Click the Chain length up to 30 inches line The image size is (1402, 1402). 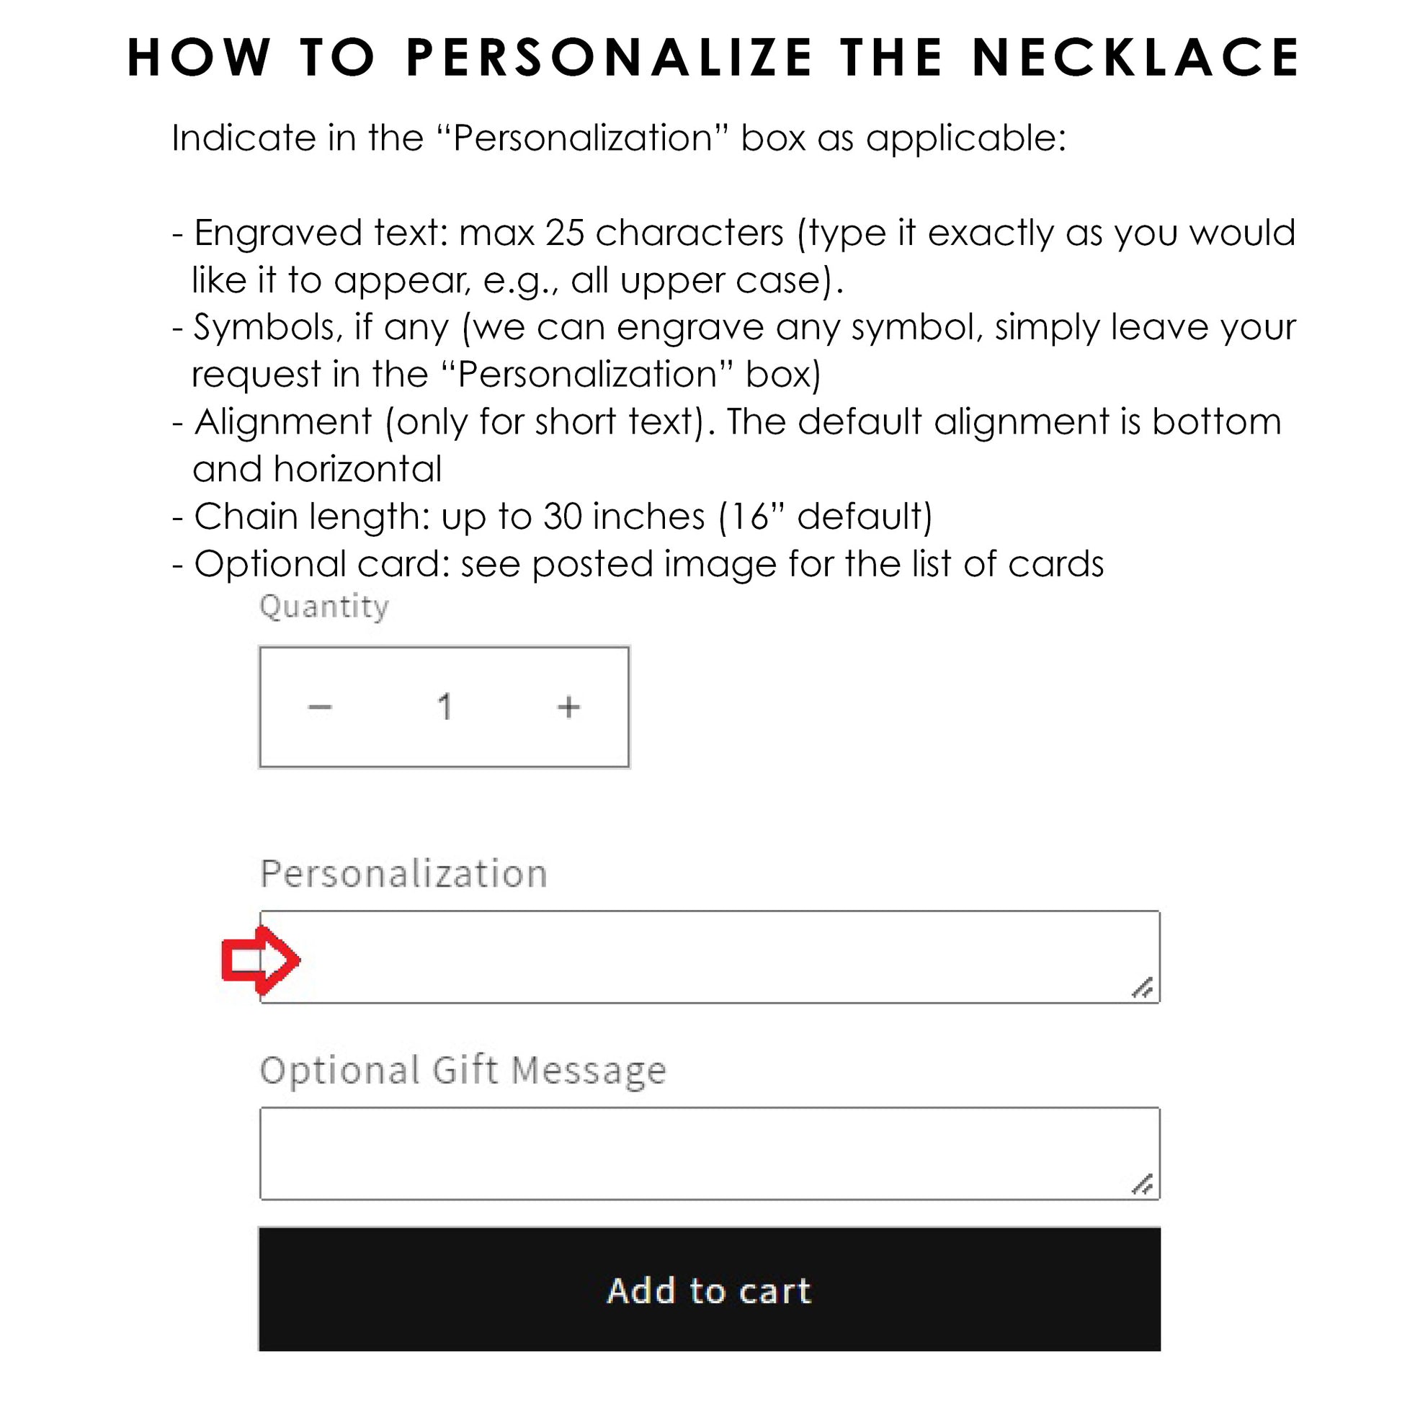point(553,517)
